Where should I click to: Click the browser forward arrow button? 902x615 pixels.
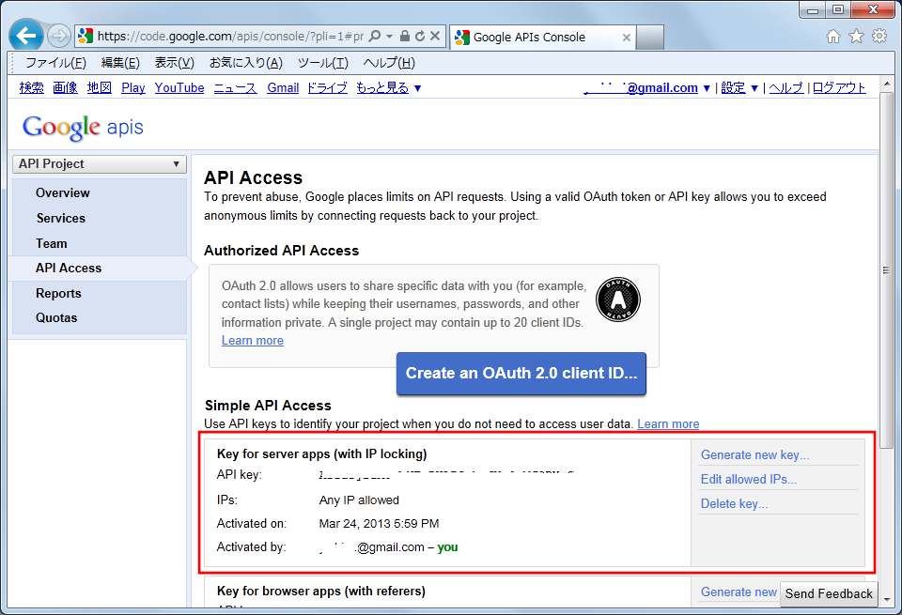coord(59,37)
